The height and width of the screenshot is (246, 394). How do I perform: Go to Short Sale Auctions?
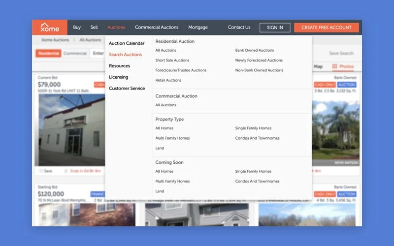[172, 61]
